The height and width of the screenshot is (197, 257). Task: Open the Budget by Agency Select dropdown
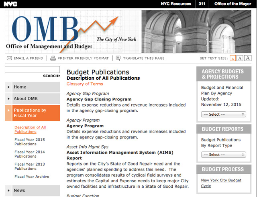224,114
